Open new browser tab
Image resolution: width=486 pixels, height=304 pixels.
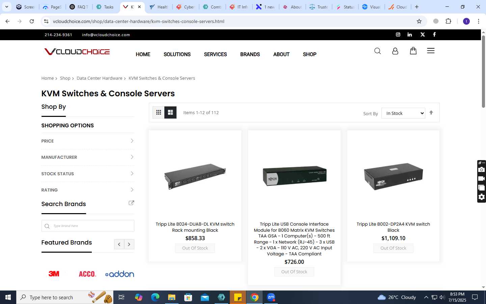point(417,7)
